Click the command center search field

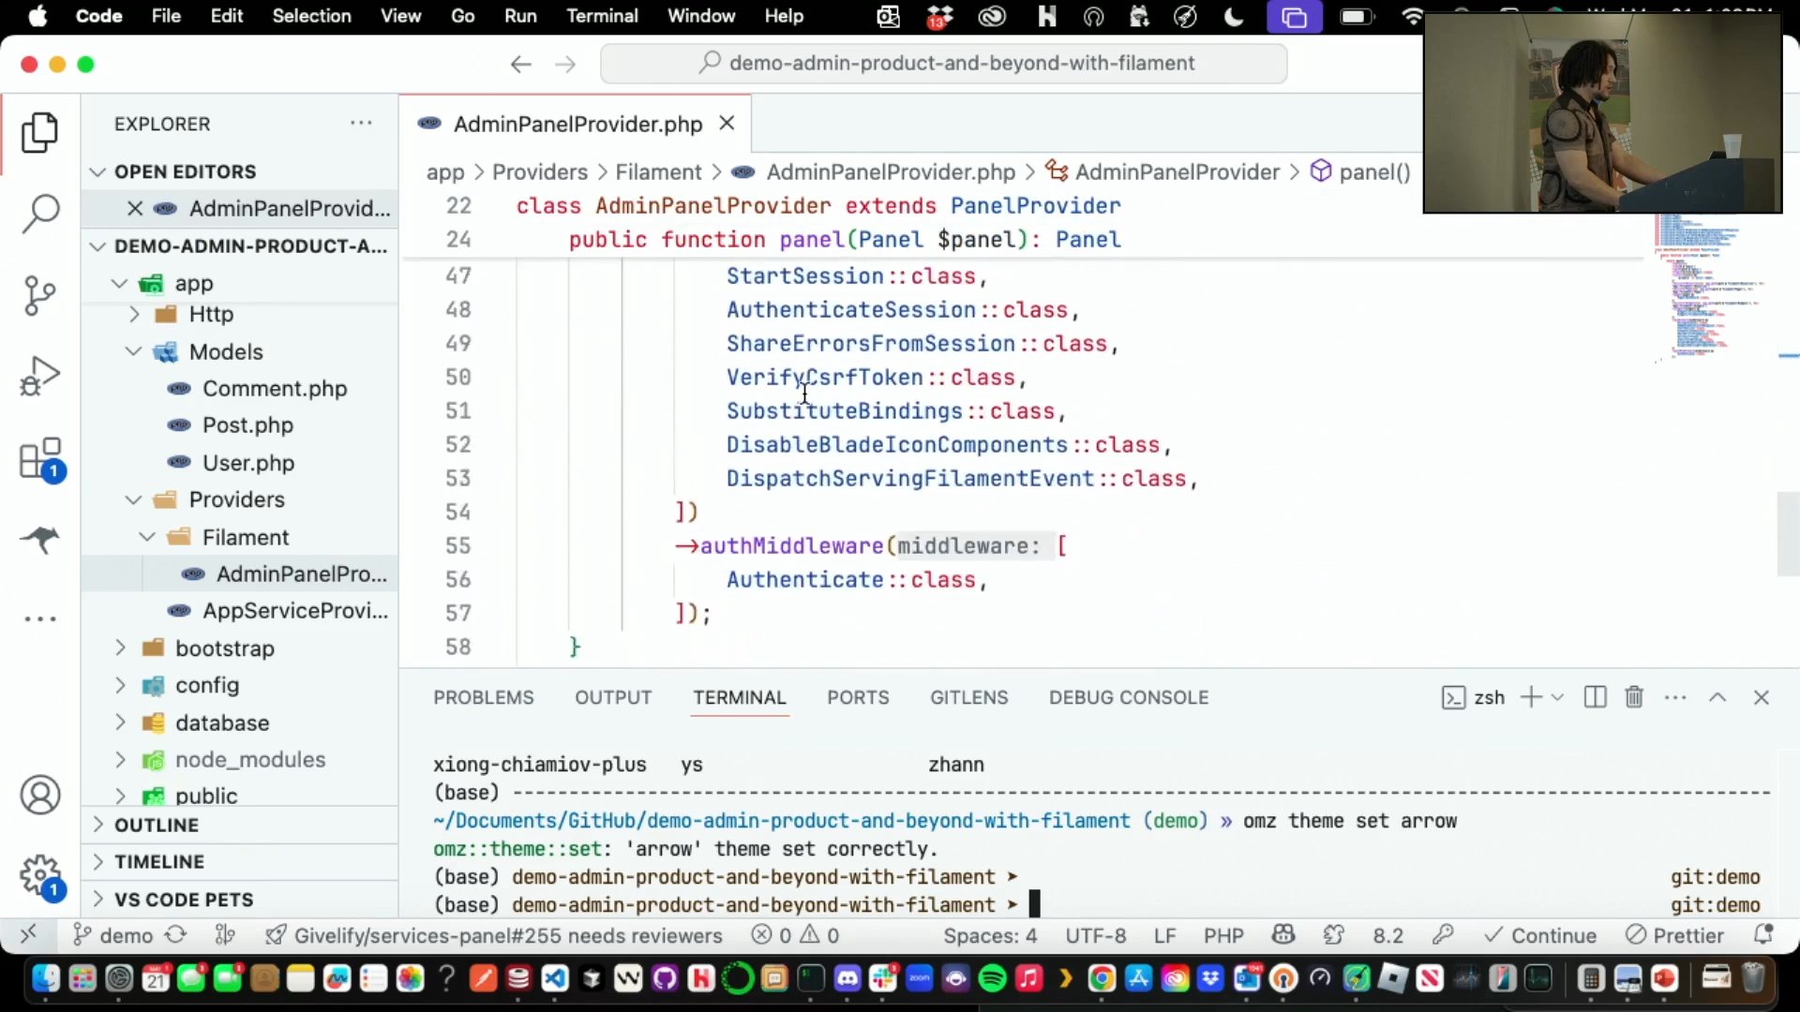pos(943,63)
